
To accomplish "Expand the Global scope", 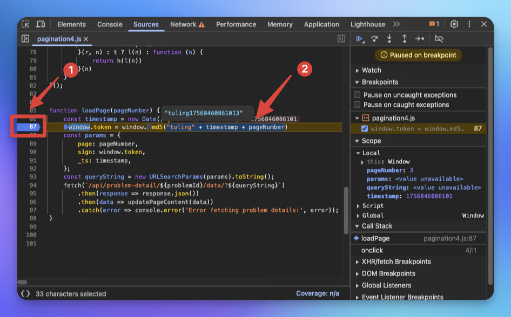I will pos(358,215).
